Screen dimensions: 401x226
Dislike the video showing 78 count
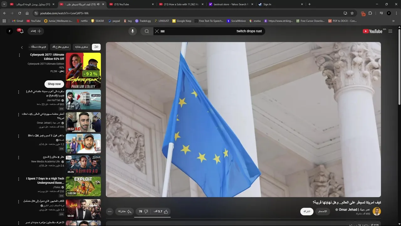(x=143, y=211)
